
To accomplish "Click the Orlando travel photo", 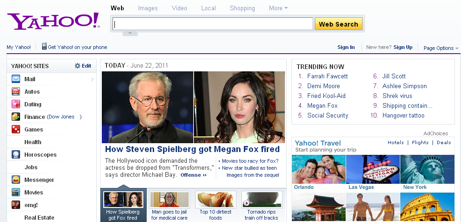I will click(x=319, y=169).
